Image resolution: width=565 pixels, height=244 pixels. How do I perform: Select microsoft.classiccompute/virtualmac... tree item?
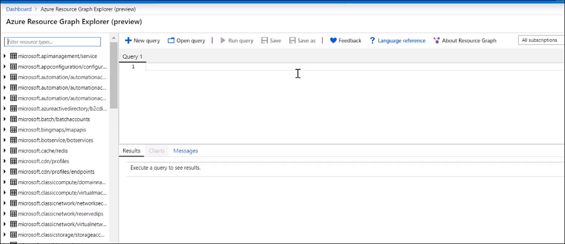(x=62, y=193)
